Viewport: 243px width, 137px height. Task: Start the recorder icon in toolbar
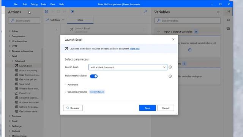[x=72, y=11]
